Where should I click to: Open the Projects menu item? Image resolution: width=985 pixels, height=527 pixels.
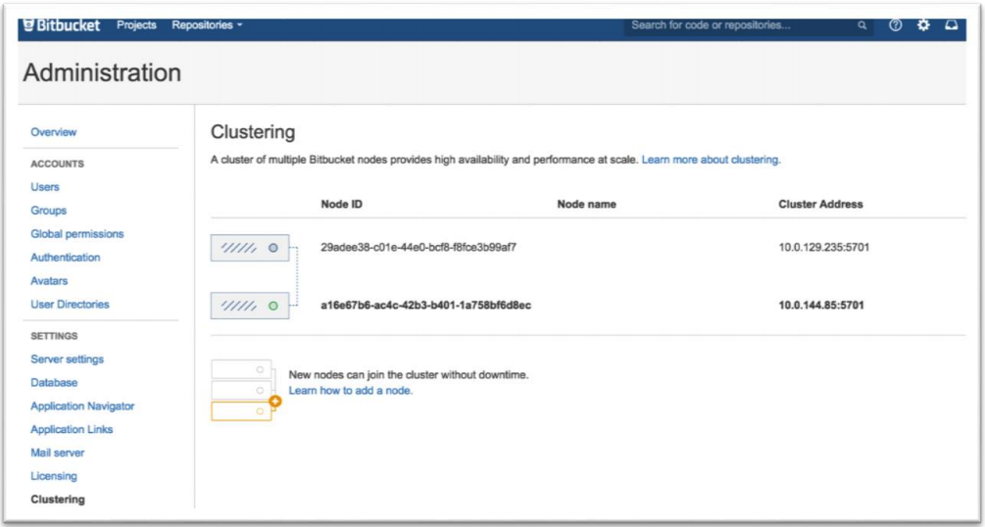click(x=136, y=25)
